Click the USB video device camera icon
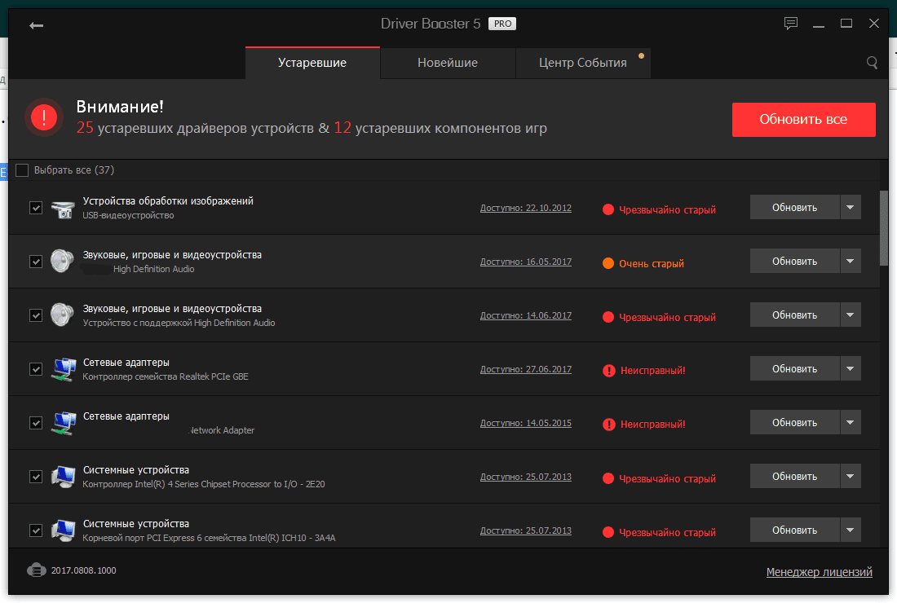 pyautogui.click(x=63, y=209)
